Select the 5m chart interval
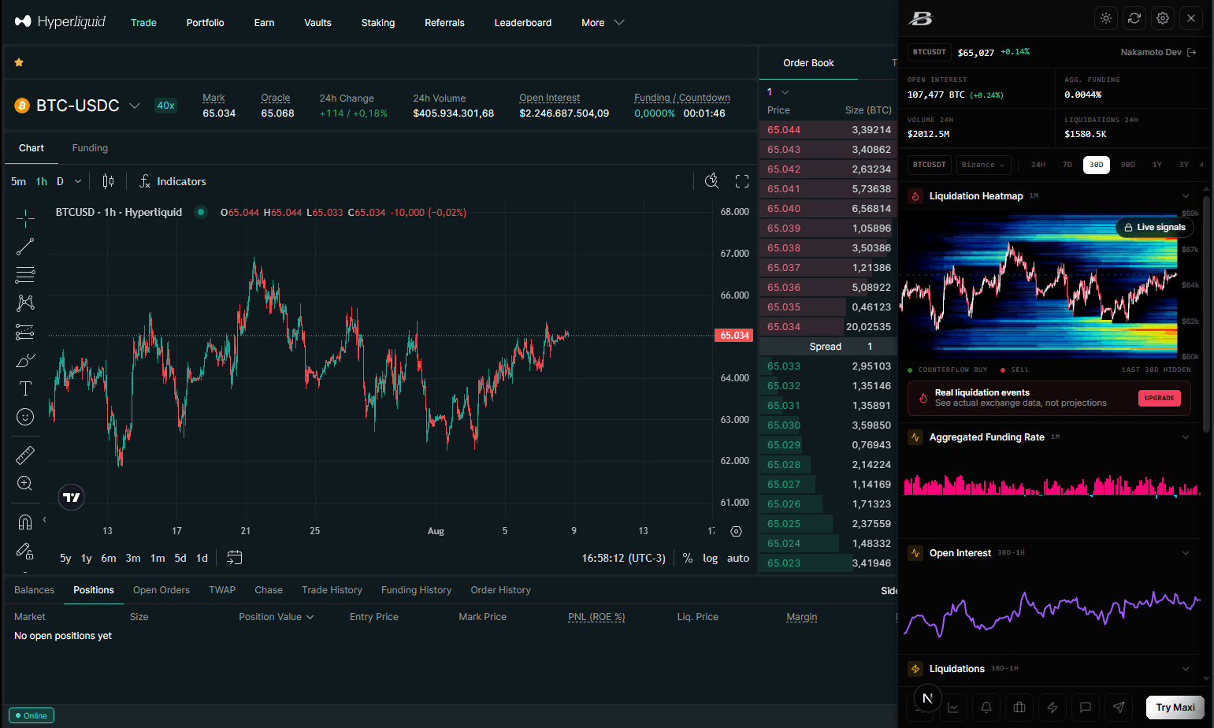The image size is (1214, 728). [19, 181]
